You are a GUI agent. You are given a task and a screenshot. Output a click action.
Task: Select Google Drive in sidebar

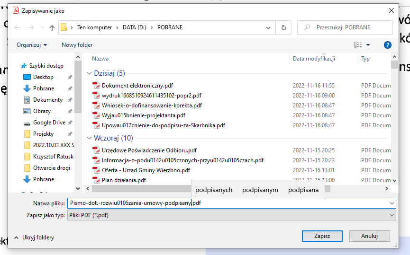coord(49,123)
